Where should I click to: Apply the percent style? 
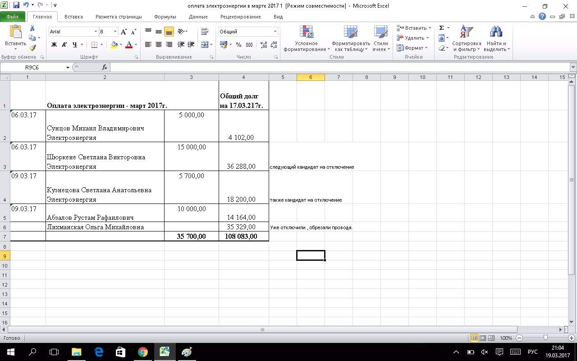238,45
